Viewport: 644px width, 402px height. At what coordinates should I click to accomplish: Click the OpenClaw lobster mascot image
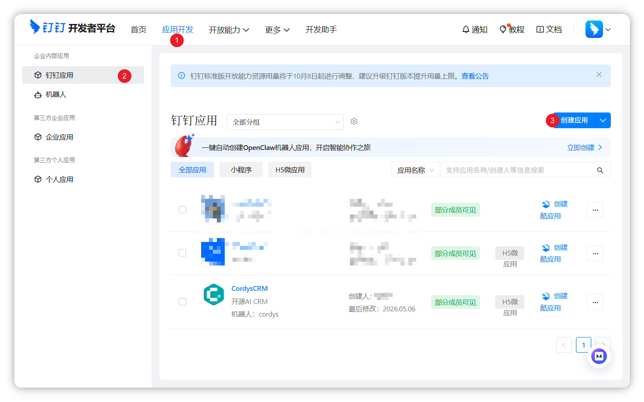pos(185,146)
